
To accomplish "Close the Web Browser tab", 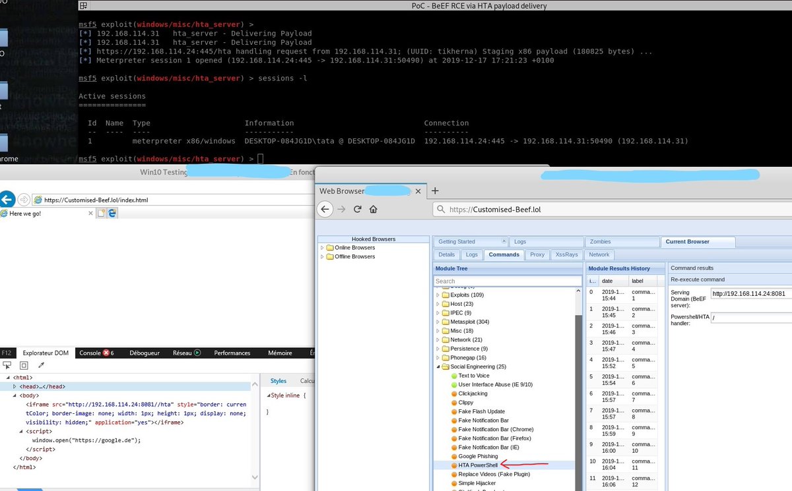I will tap(419, 190).
